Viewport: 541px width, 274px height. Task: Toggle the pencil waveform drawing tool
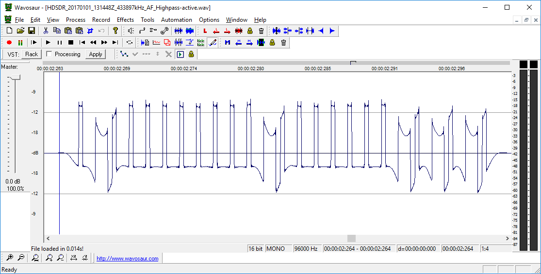213,42
